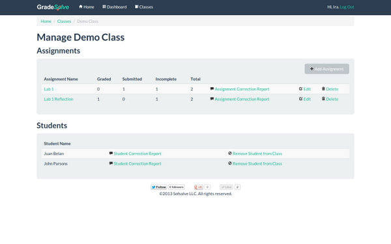Click the Student Name column header
The image size is (391, 244).
(x=57, y=144)
